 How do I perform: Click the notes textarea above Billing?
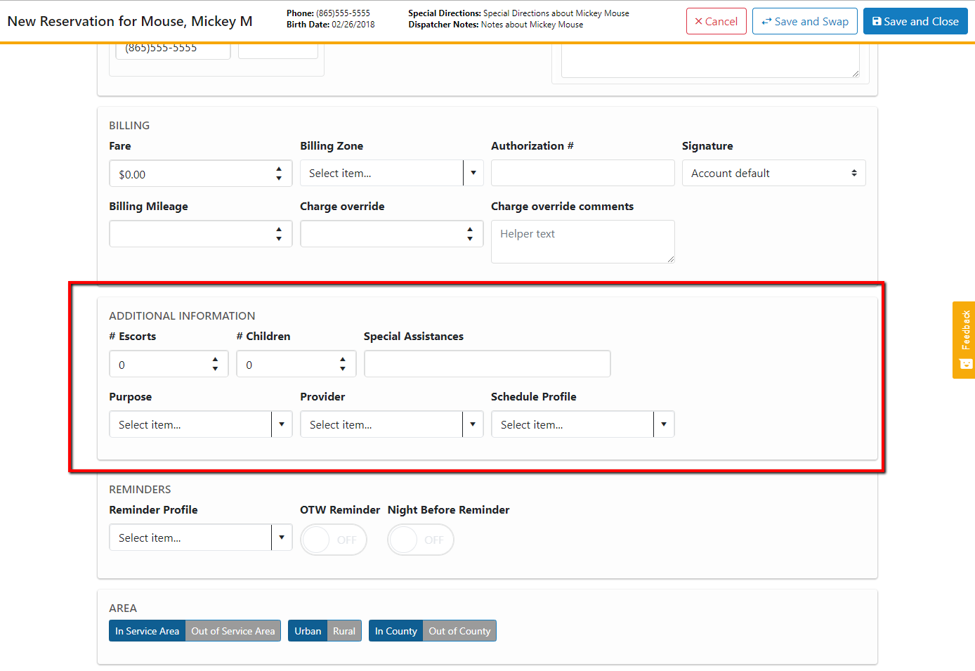point(710,60)
